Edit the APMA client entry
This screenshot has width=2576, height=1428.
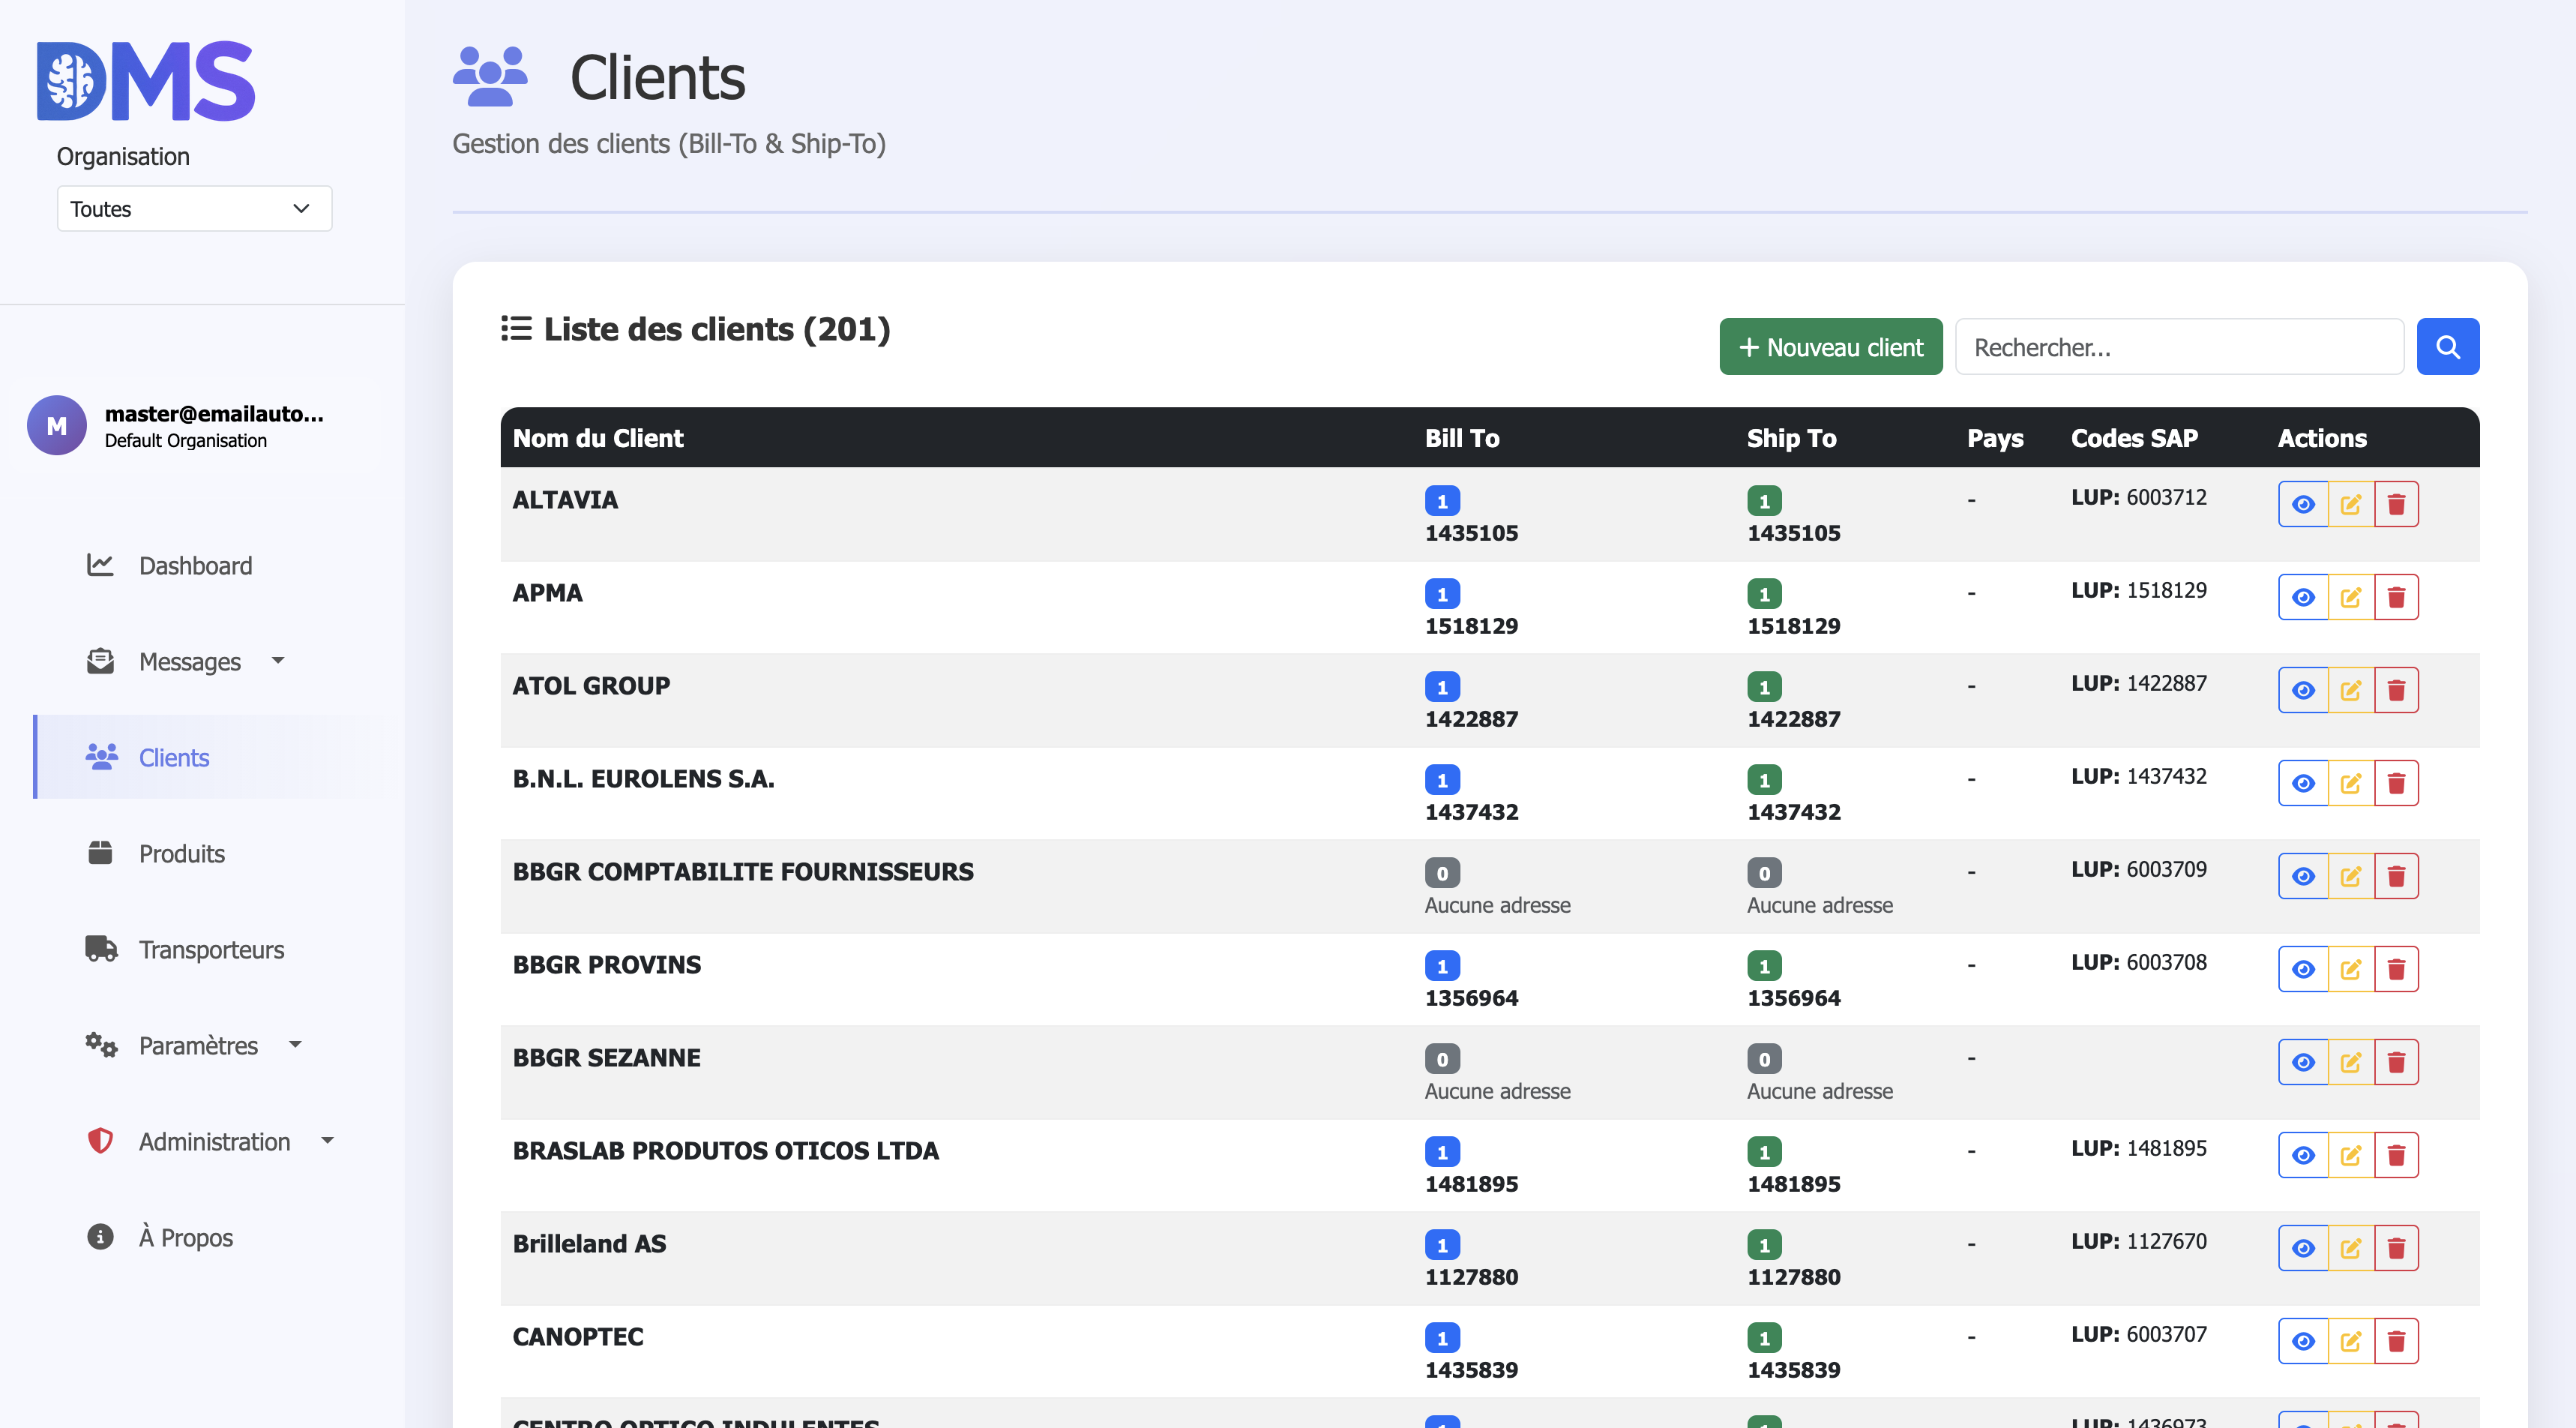click(x=2350, y=598)
